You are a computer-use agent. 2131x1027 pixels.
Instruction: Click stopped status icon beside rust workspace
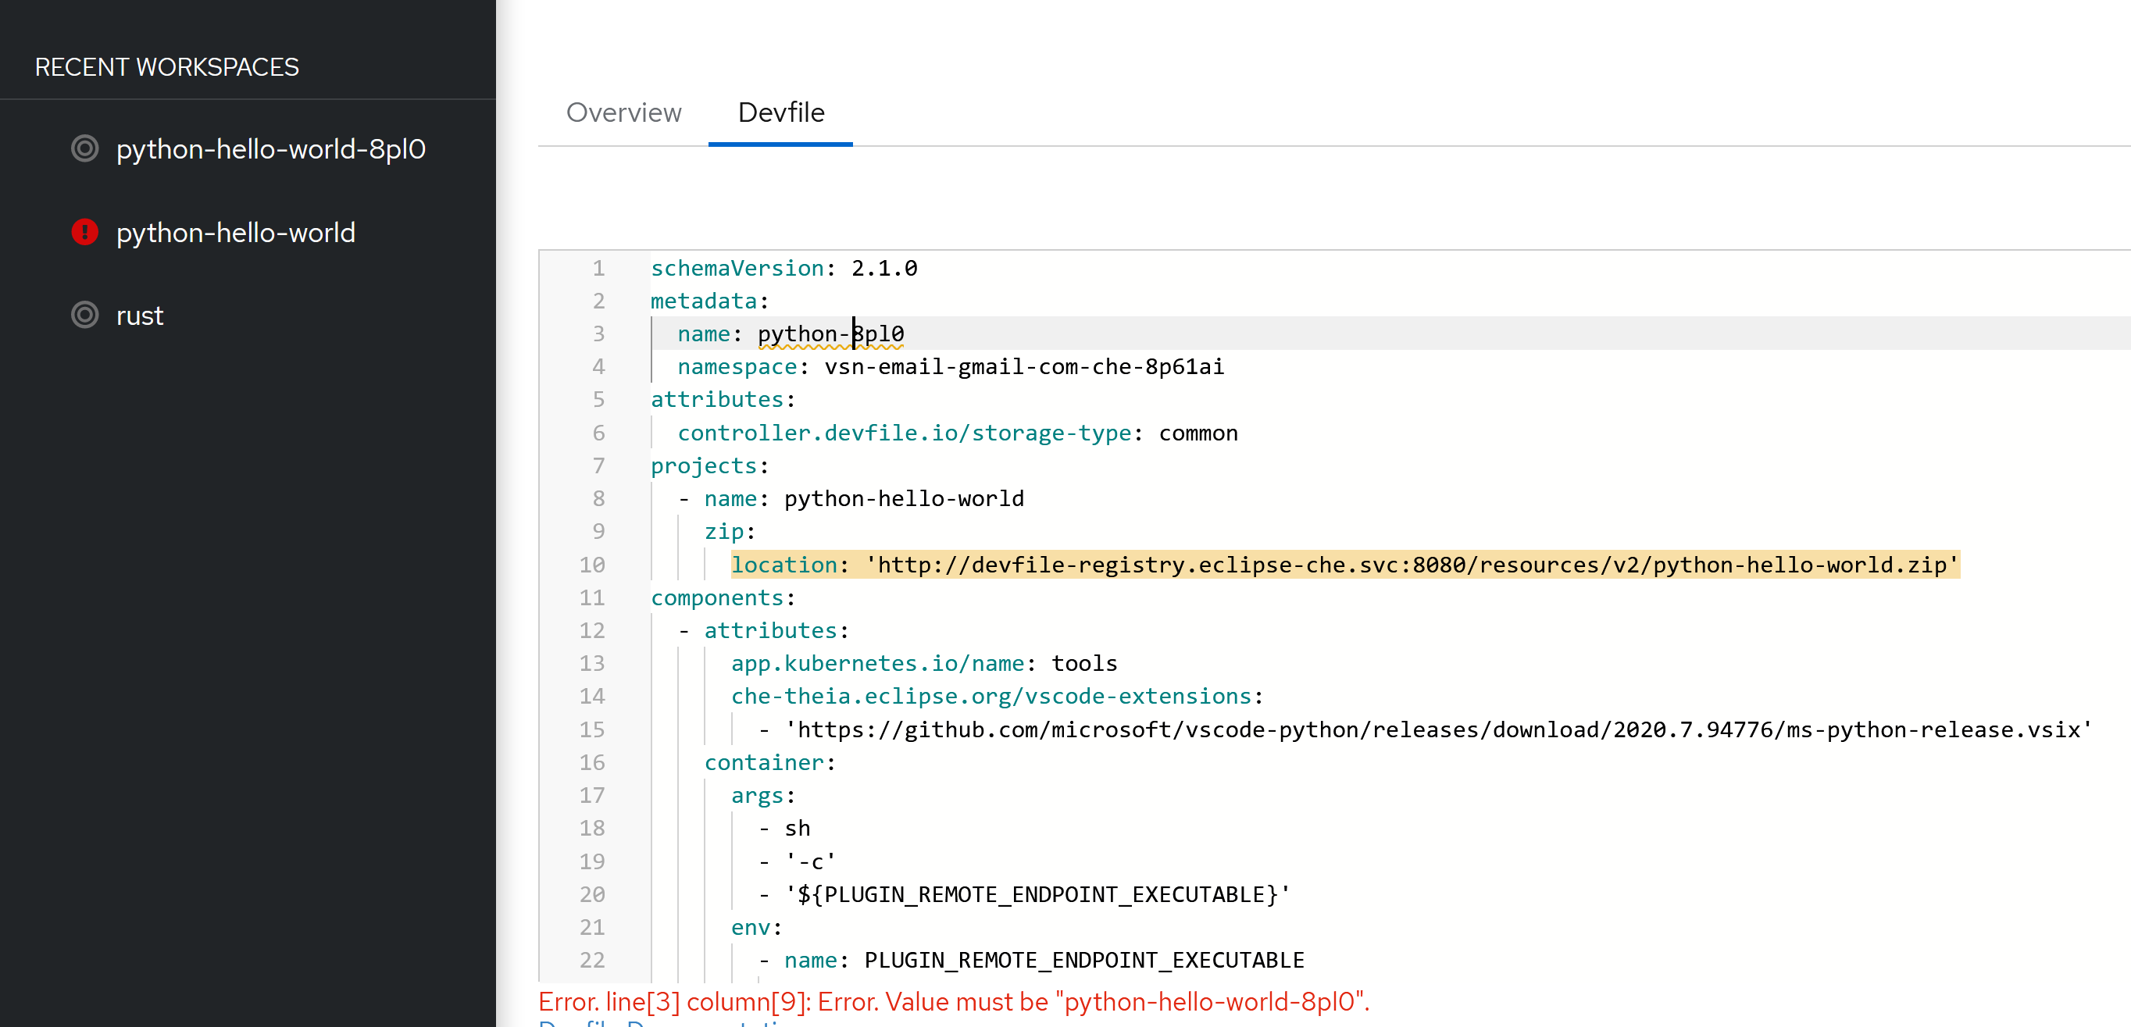(x=84, y=315)
